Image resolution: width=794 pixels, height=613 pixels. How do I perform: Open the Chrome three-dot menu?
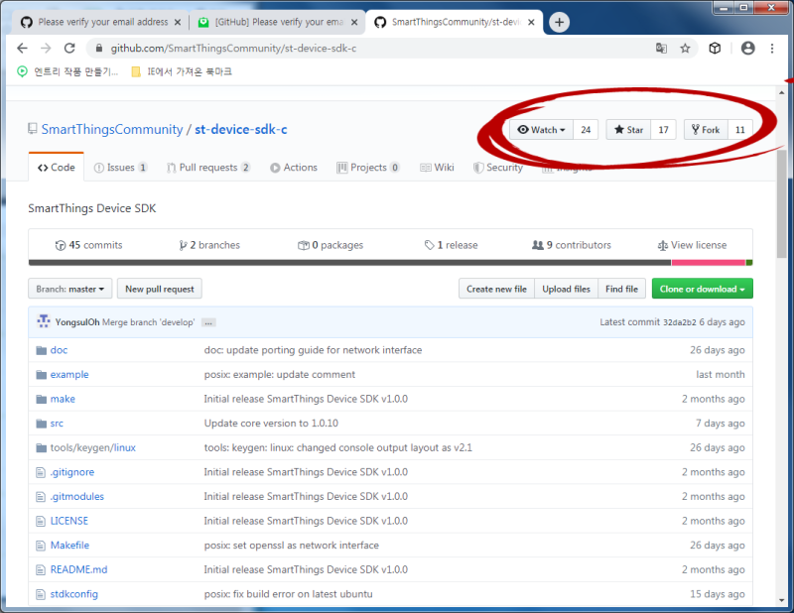pos(772,48)
